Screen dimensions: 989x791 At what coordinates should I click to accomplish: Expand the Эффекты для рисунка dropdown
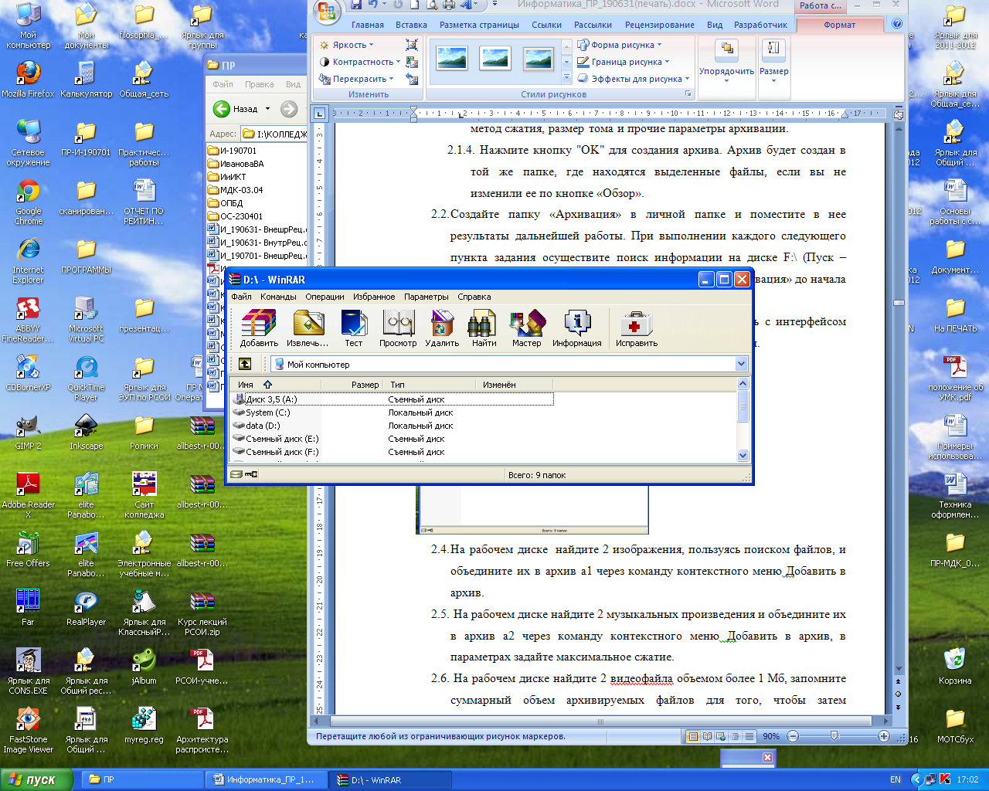640,79
